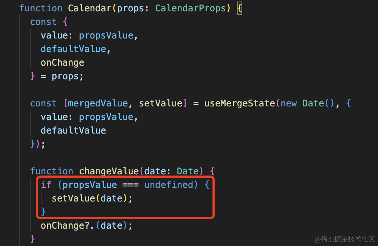Click onChange in the props destructuring block

coord(62,62)
